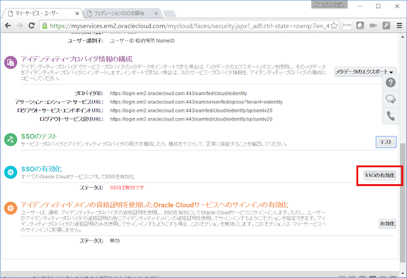Open the Chrome hamburger menu
This screenshot has height=278, width=407.
[x=399, y=25]
